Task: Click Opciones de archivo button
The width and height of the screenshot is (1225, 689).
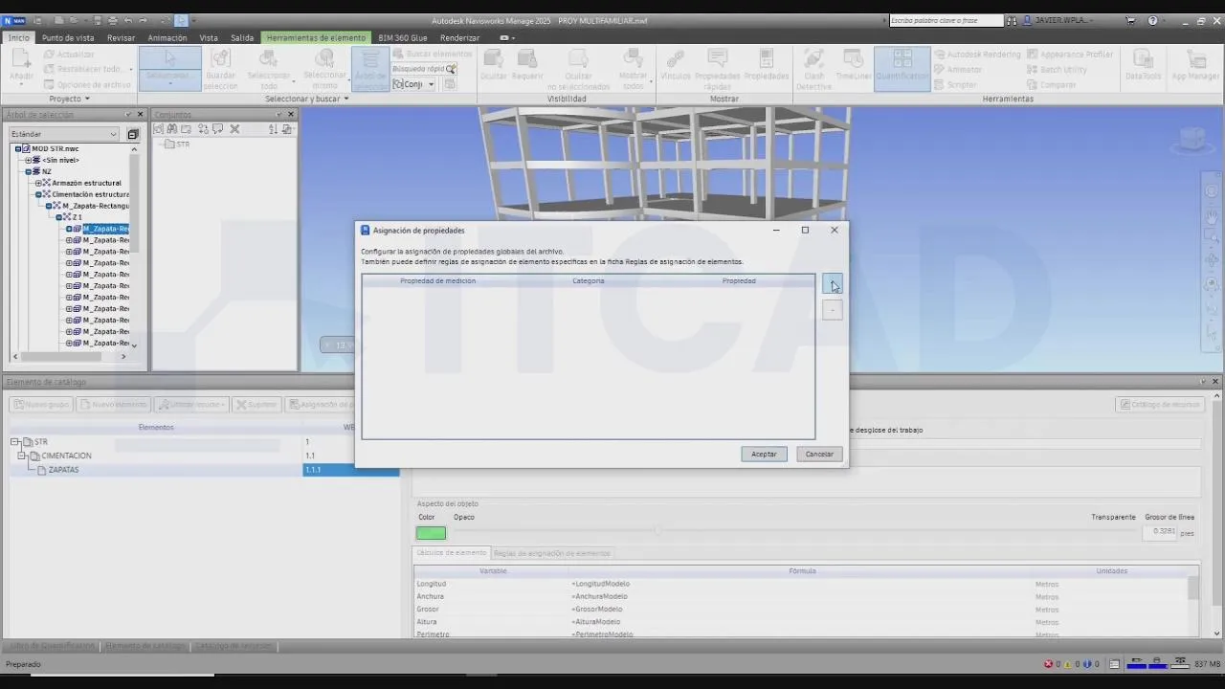Action: click(x=86, y=85)
